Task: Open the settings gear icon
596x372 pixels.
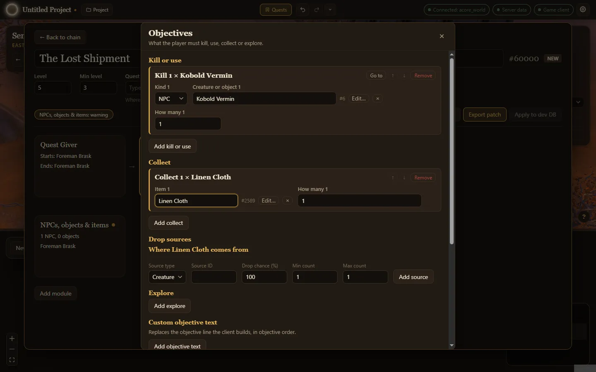Action: (x=583, y=10)
